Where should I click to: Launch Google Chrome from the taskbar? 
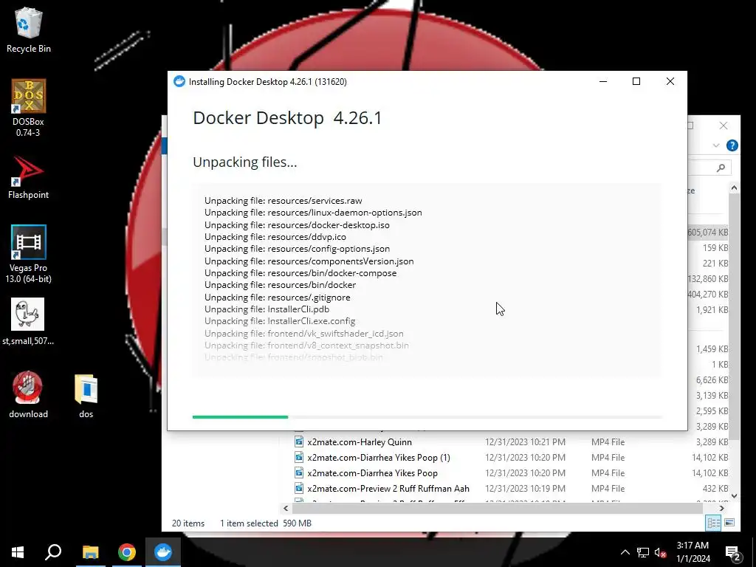pyautogui.click(x=127, y=552)
